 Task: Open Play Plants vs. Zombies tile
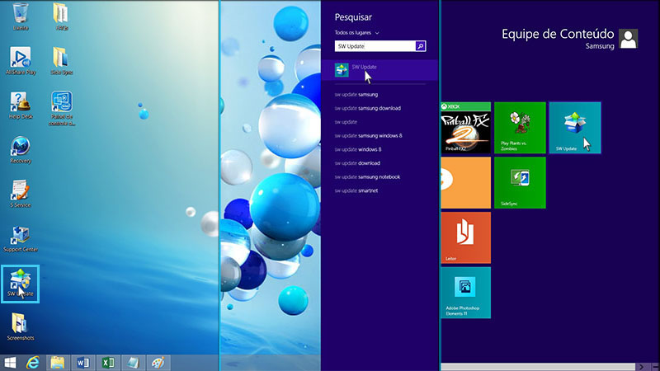pos(520,128)
